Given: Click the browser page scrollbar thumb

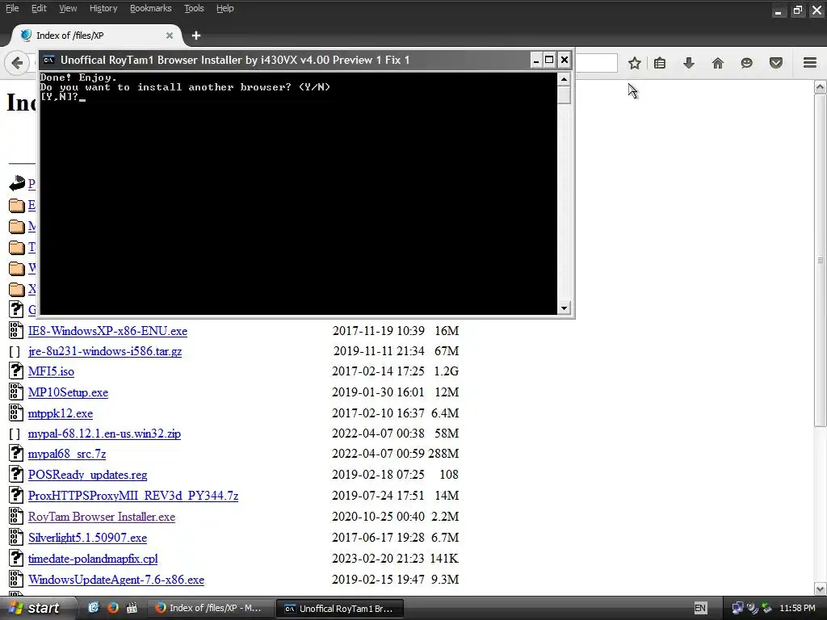Looking at the screenshot, I should click(821, 260).
